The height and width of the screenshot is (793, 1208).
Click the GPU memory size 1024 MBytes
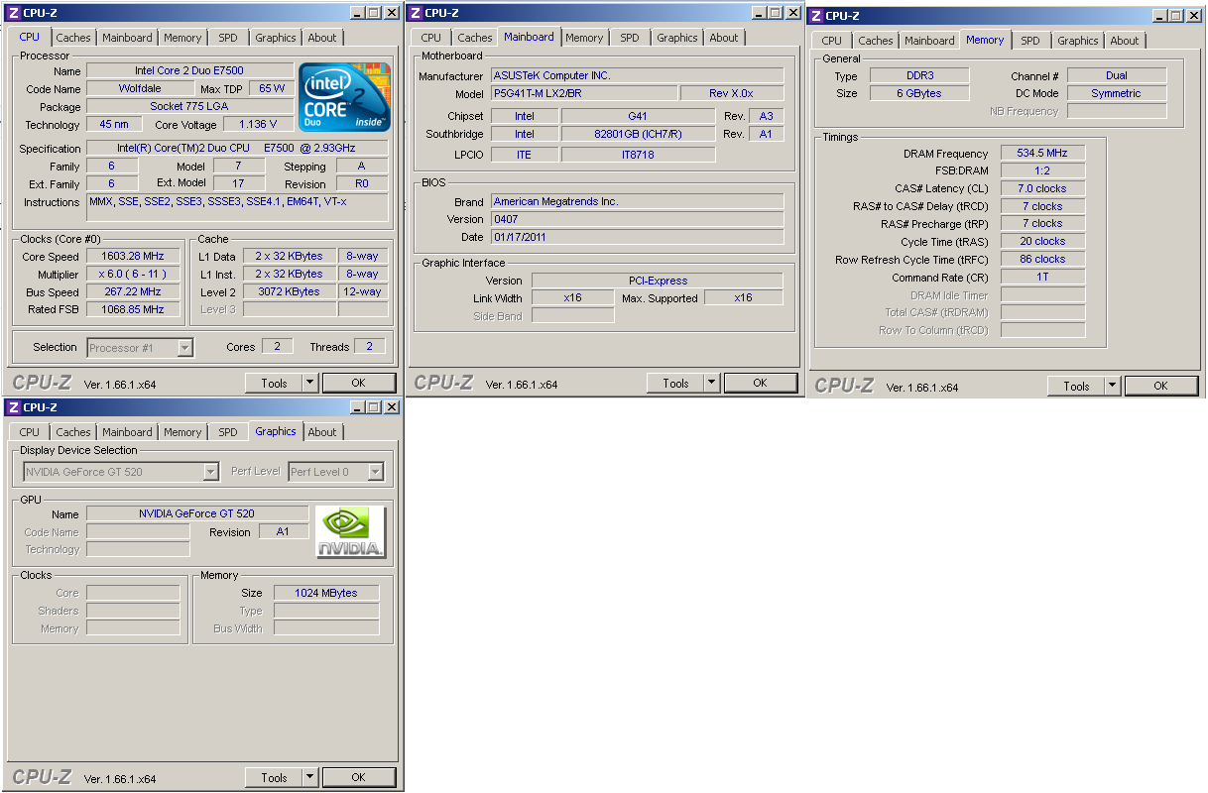pos(326,593)
